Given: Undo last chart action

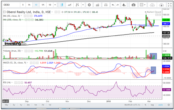Looking at the screenshot, I should pyautogui.click(x=113, y=5).
